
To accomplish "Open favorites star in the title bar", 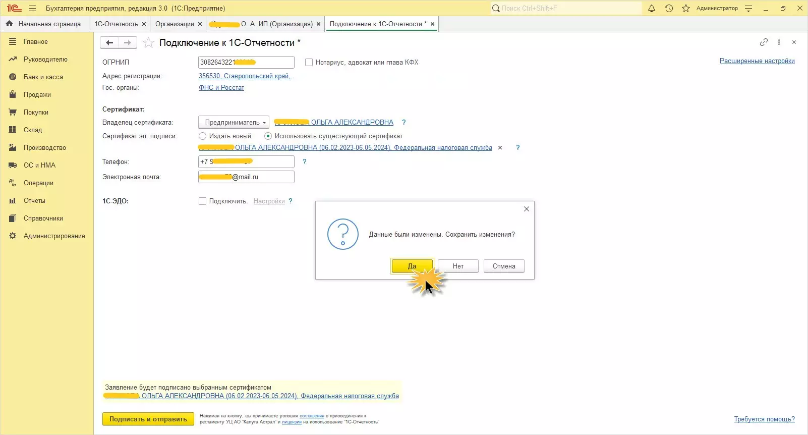I will (x=686, y=8).
